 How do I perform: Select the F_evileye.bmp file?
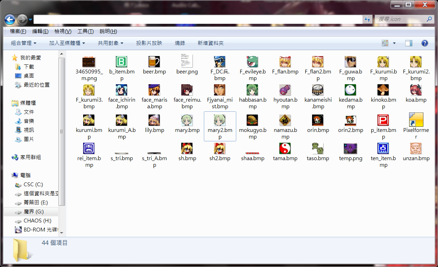[253, 62]
